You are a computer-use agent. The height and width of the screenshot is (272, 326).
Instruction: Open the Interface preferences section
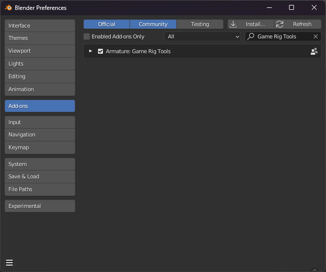coord(40,26)
